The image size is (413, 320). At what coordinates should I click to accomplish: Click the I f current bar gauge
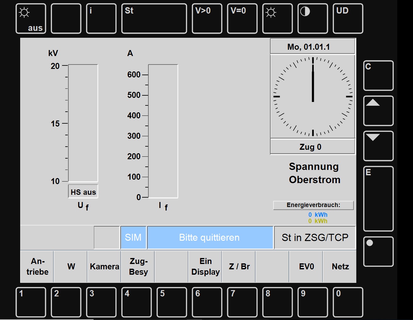[x=163, y=131]
